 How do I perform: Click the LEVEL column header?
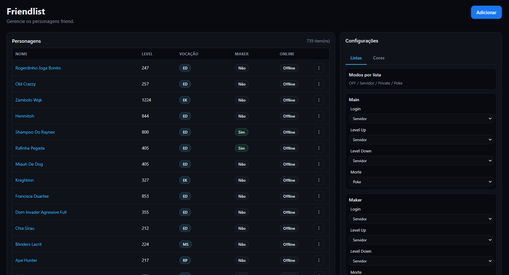tap(147, 54)
